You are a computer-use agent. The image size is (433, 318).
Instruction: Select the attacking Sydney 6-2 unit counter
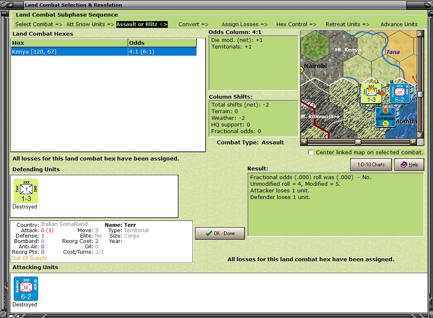point(26,289)
